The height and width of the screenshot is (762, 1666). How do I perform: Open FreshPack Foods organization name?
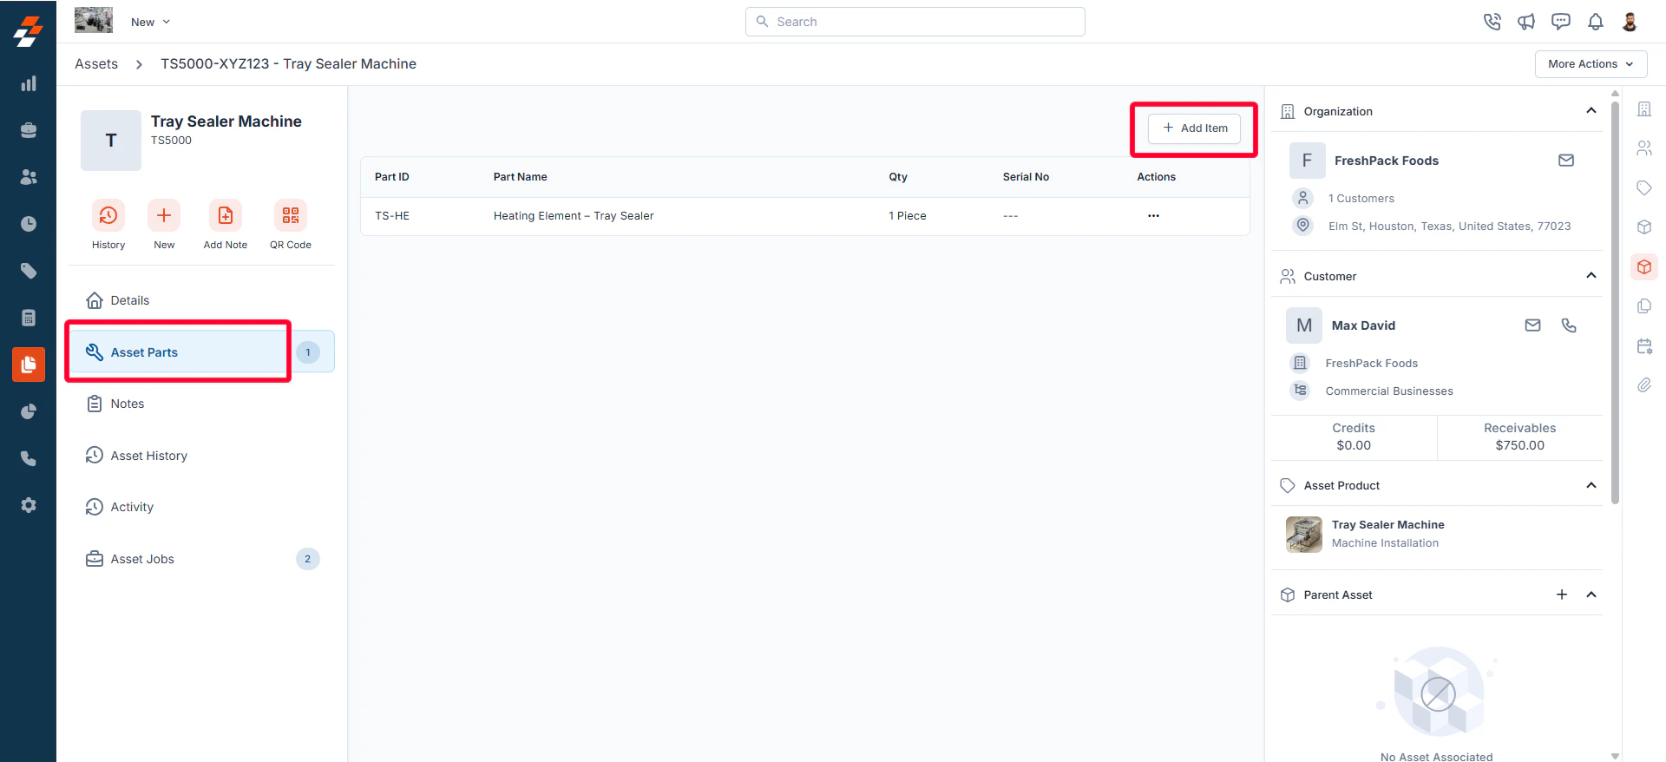1387,161
